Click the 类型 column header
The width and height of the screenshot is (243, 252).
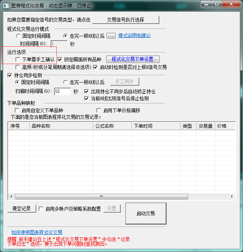click(189, 126)
